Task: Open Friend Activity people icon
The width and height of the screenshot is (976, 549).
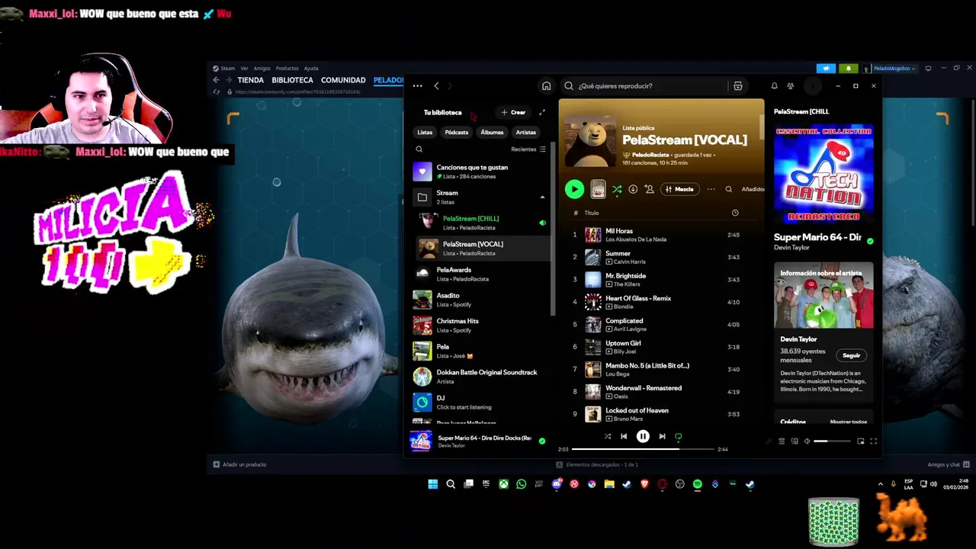Action: coord(791,86)
